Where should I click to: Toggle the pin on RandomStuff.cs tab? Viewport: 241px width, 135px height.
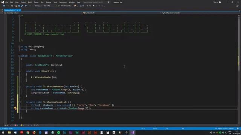(18, 10)
